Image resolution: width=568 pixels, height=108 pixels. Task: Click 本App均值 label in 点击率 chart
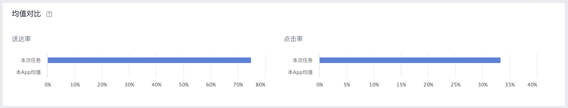(300, 72)
